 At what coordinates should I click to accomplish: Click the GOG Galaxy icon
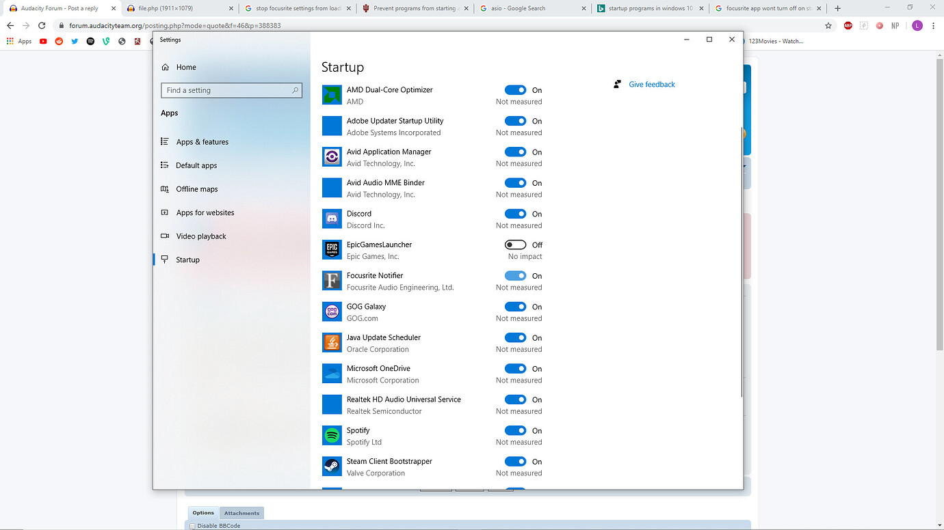click(x=332, y=312)
